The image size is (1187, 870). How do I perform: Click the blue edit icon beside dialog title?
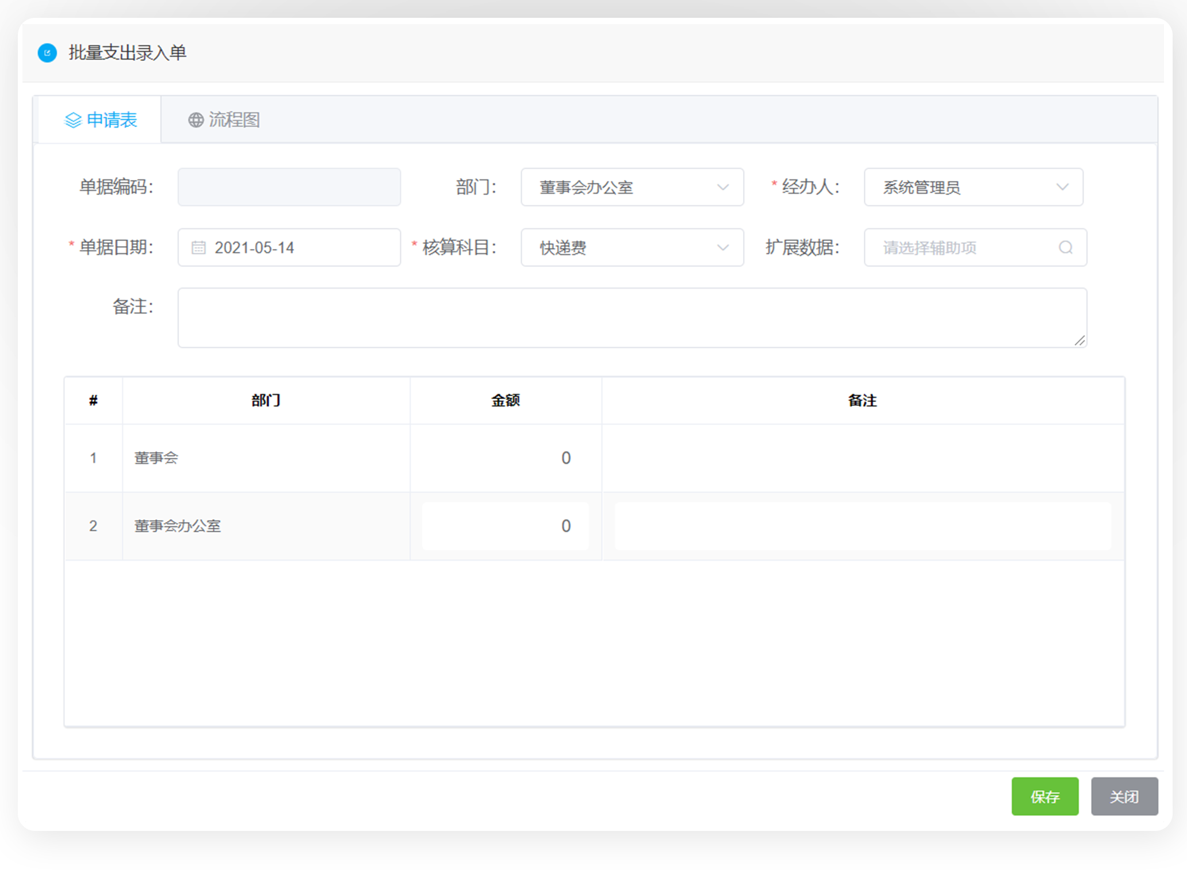coord(47,53)
